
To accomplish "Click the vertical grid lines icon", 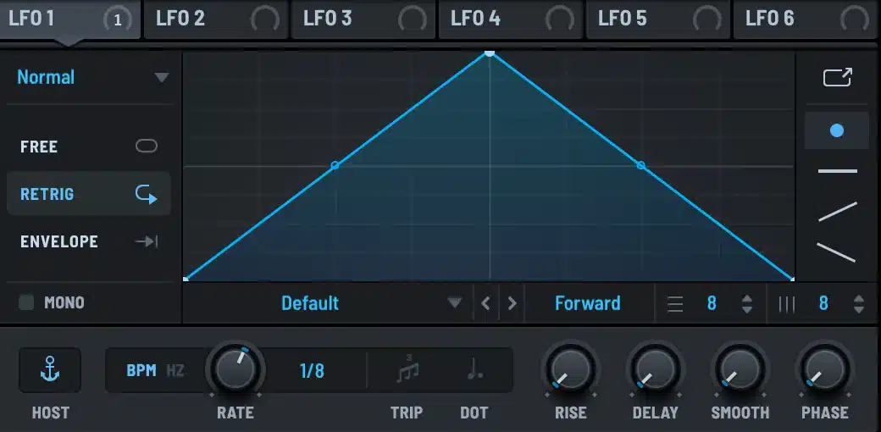I will (x=787, y=304).
